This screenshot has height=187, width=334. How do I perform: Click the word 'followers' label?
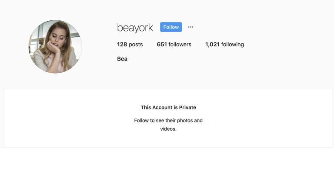180,44
